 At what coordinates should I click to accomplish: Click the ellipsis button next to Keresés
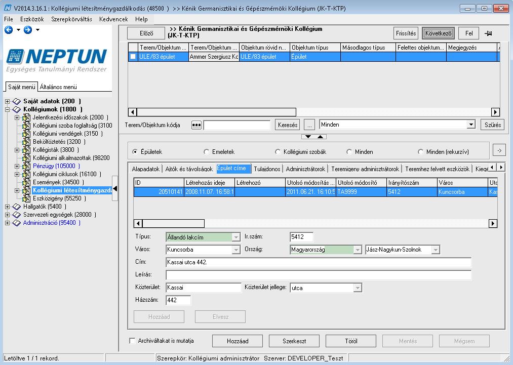point(309,125)
